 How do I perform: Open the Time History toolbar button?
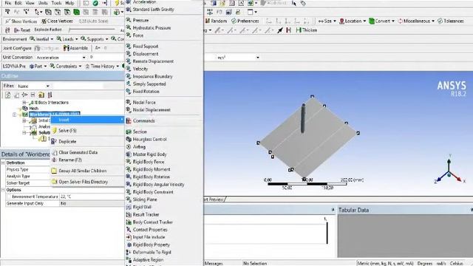(x=102, y=66)
